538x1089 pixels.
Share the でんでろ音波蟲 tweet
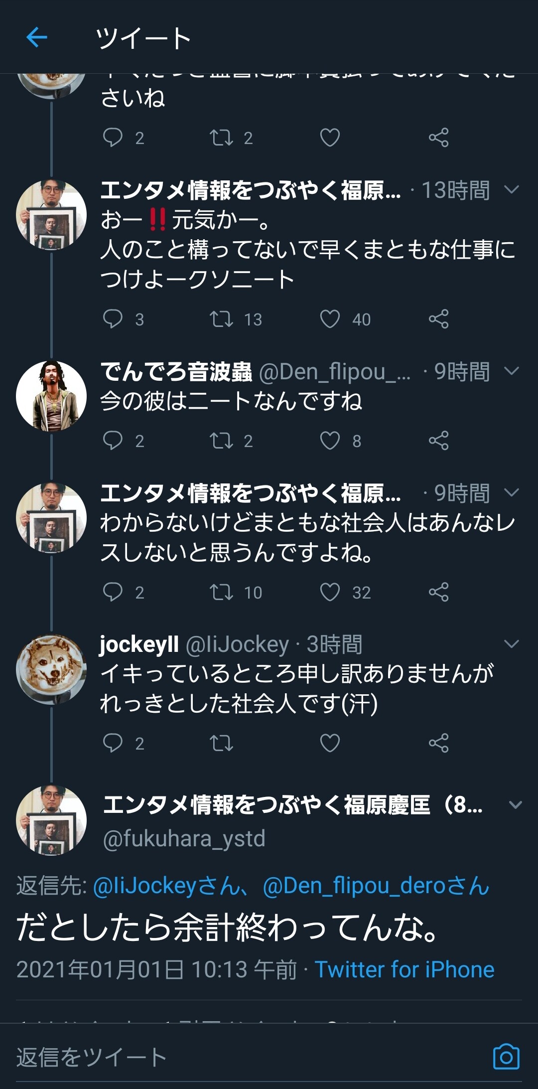pos(439,441)
